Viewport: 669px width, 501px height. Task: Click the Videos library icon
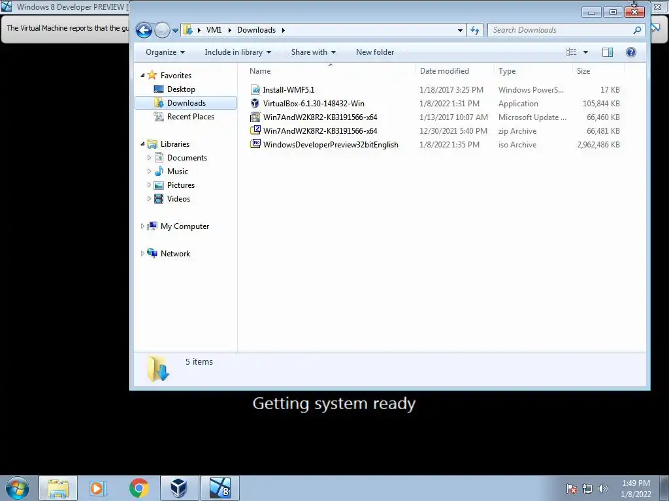coord(159,198)
